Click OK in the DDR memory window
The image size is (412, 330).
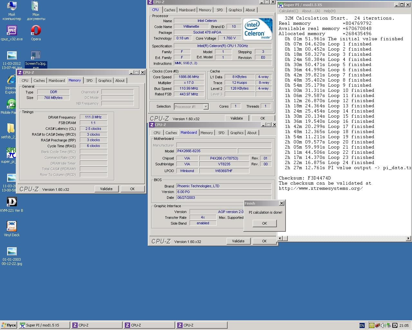[x=132, y=189]
